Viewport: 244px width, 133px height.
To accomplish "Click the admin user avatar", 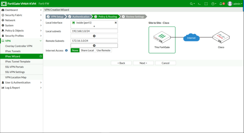I will [230, 4].
